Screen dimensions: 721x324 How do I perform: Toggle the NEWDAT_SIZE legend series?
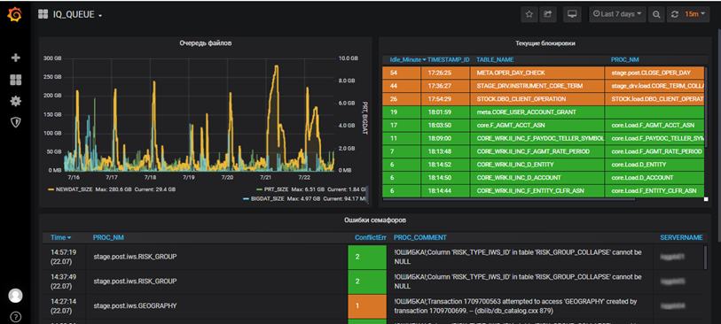tap(74, 189)
